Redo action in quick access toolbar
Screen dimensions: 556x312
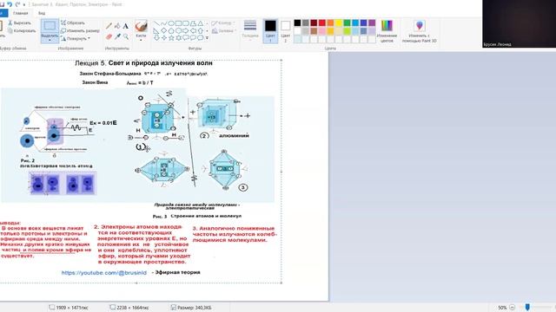click(17, 4)
